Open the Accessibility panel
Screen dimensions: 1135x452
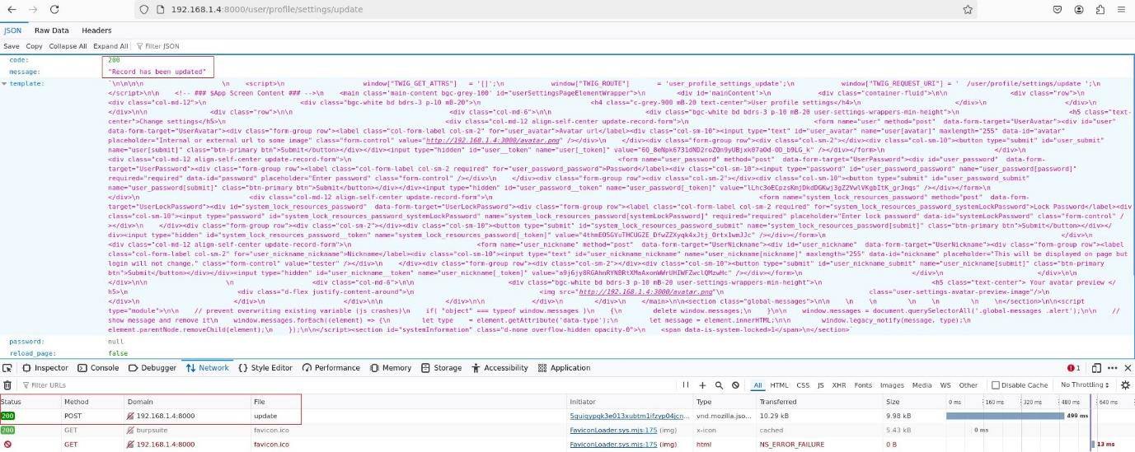[499, 368]
